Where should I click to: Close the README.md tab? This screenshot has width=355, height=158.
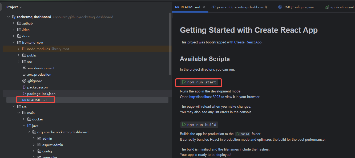click(x=204, y=7)
